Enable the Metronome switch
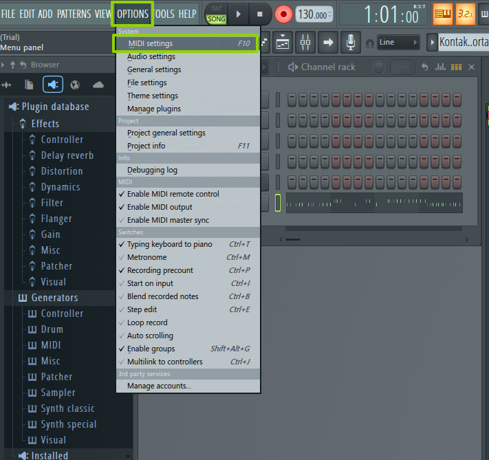Viewport: 489px width, 460px height. coord(146,257)
